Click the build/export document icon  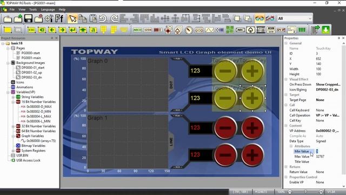[x=315, y=30]
